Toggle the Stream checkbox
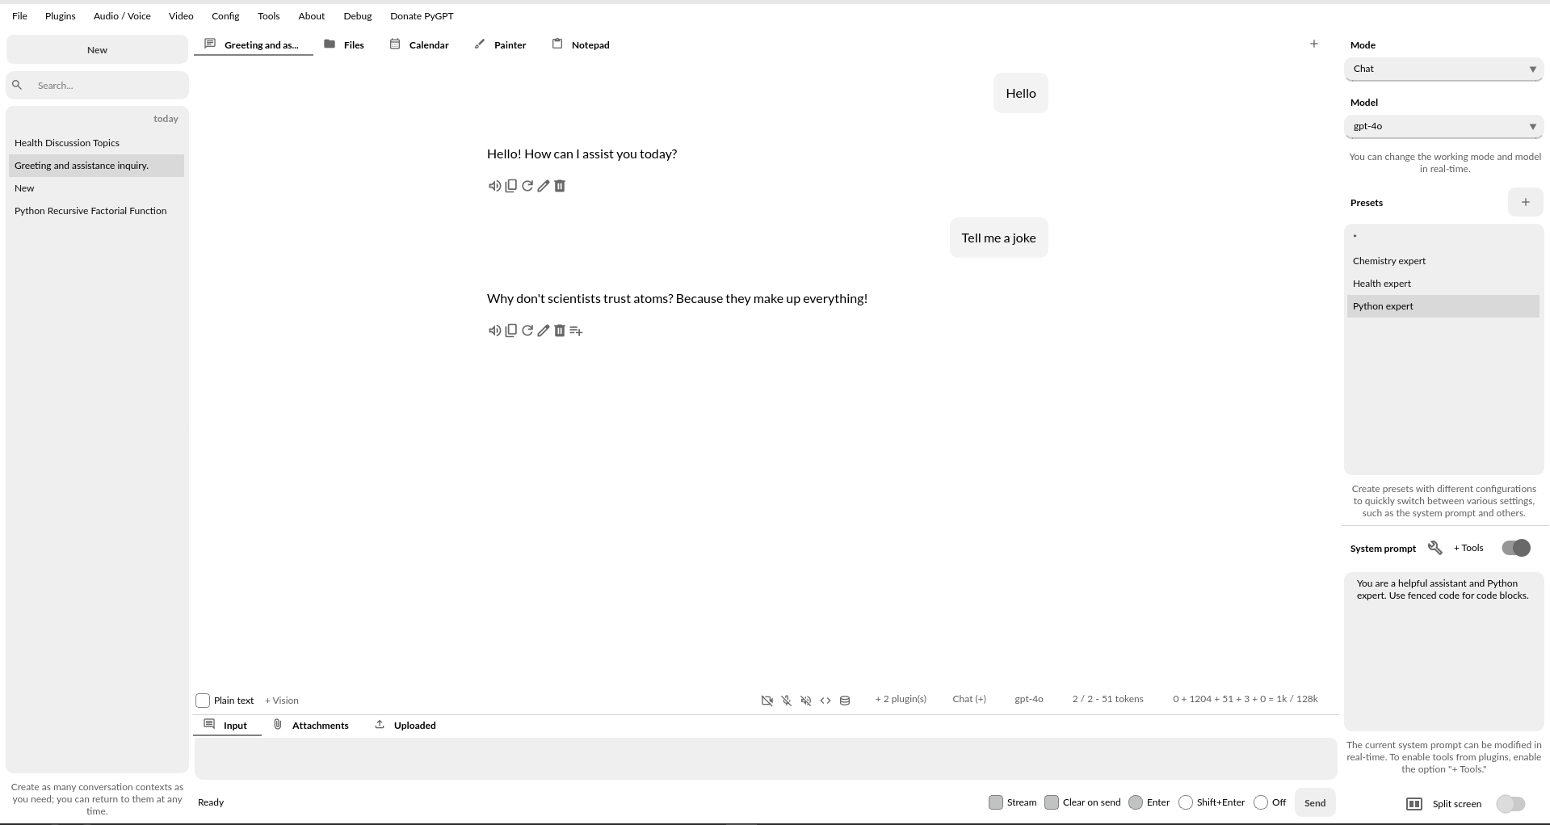1550x825 pixels. click(x=996, y=802)
